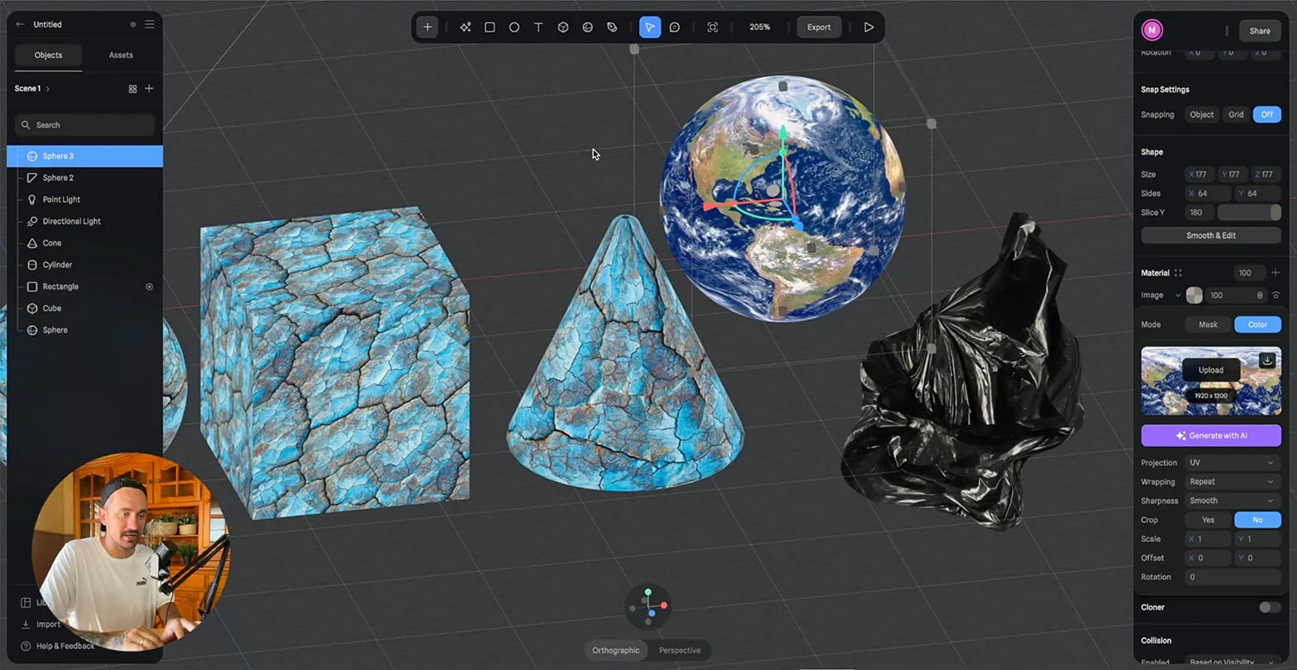Select the Cone object in list
The width and height of the screenshot is (1297, 670).
pos(85,243)
